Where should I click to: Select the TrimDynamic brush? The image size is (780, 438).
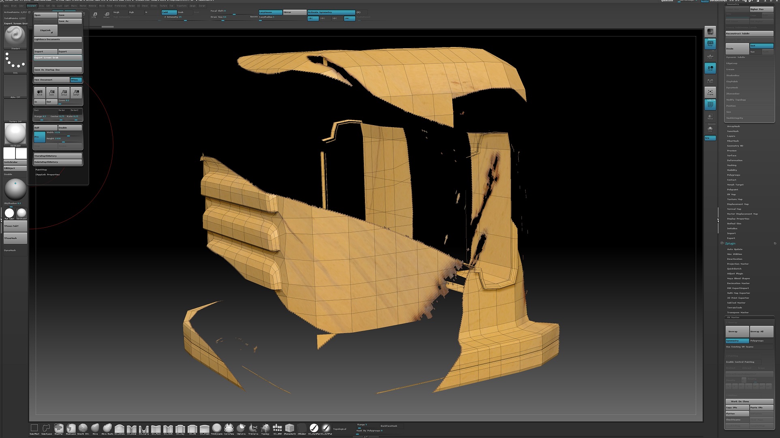click(217, 429)
